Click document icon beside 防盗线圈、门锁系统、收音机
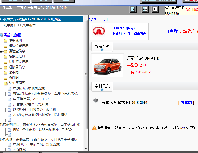The image size is (198, 153). click(x=10, y=110)
